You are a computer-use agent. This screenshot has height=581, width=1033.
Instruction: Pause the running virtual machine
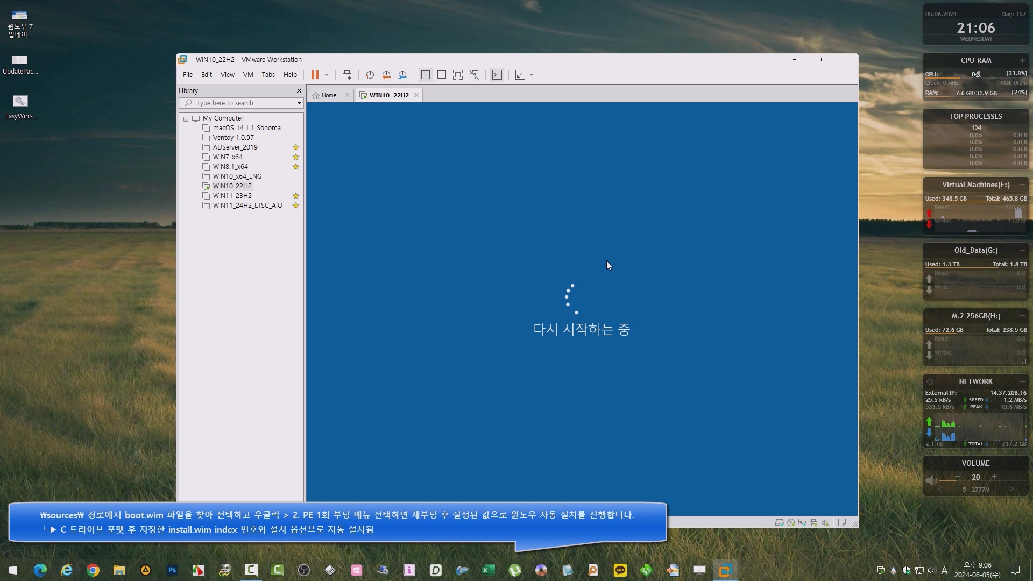(x=315, y=75)
